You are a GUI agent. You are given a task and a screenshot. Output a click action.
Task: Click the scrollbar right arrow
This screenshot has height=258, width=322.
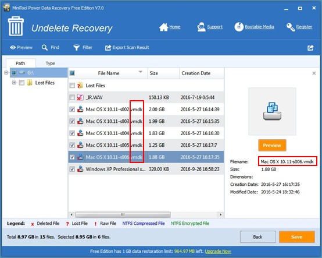220,214
